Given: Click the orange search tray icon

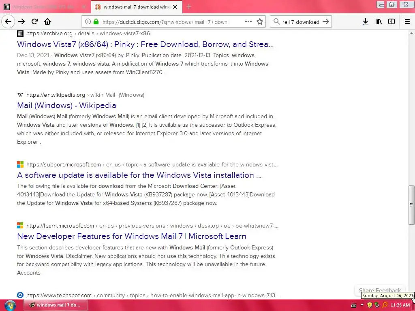Looking at the screenshot, I should point(385,305).
